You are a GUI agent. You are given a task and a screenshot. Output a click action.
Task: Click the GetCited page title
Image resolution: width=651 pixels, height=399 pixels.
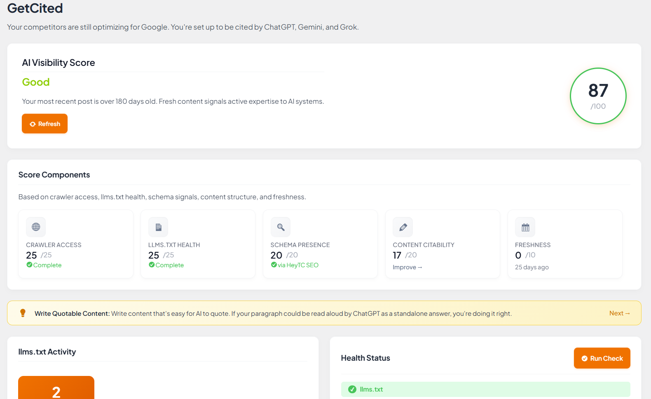coord(35,8)
